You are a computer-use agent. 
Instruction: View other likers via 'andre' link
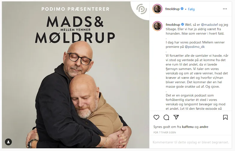pyautogui.click(x=204, y=127)
